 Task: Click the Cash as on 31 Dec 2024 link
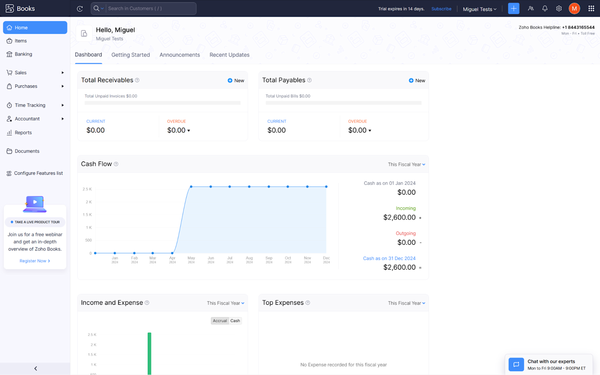point(389,258)
